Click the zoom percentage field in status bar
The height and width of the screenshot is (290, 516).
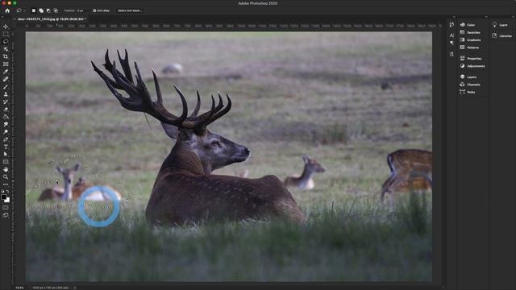tap(19, 288)
